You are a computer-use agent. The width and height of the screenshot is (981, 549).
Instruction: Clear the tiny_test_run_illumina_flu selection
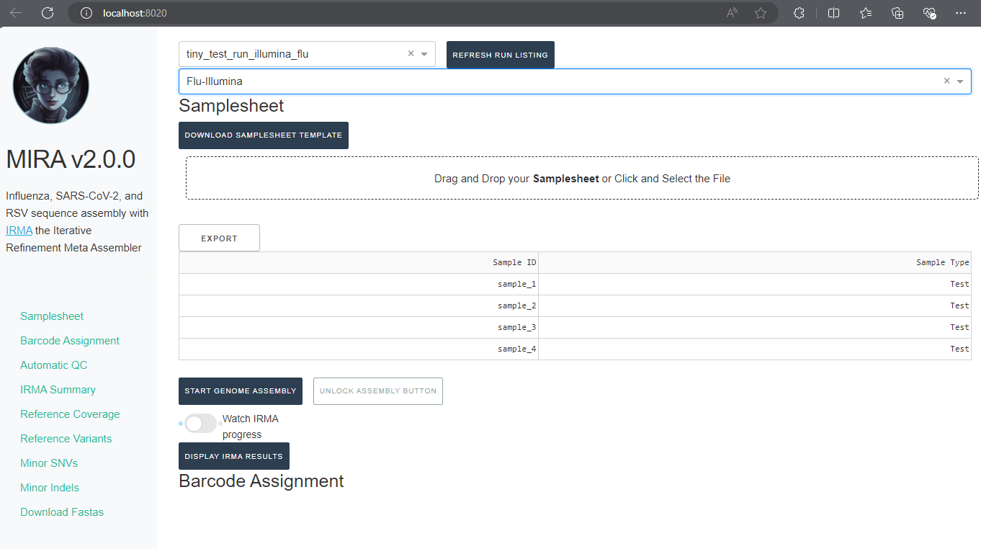tap(411, 53)
